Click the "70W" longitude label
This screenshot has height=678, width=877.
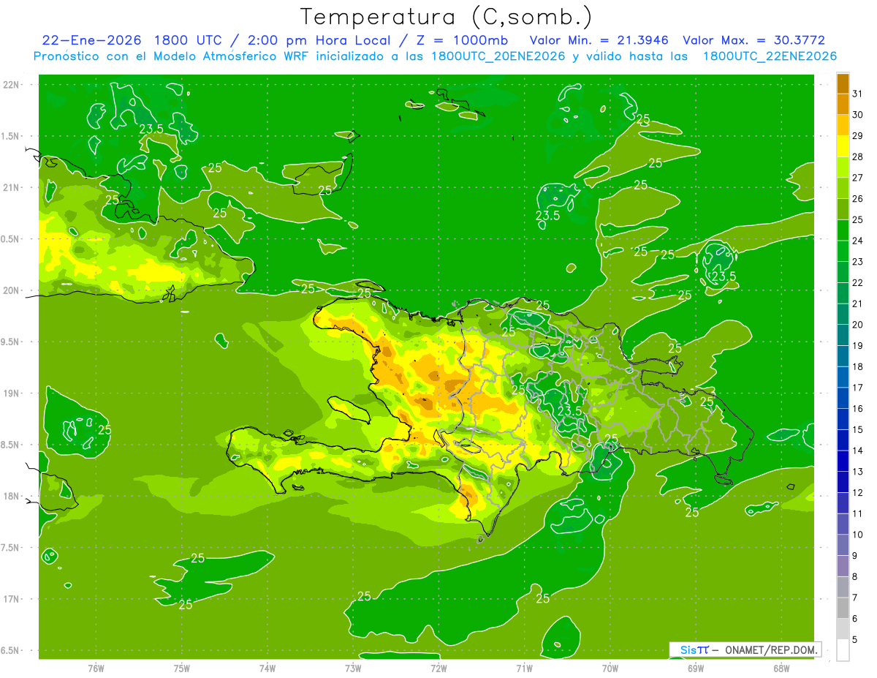click(610, 668)
